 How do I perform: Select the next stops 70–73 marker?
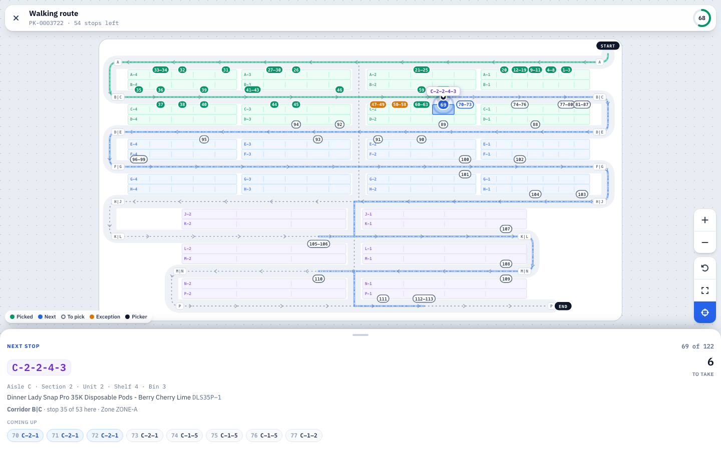465,104
